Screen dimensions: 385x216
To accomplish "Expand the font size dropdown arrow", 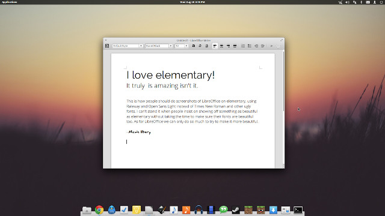I will pyautogui.click(x=186, y=46).
